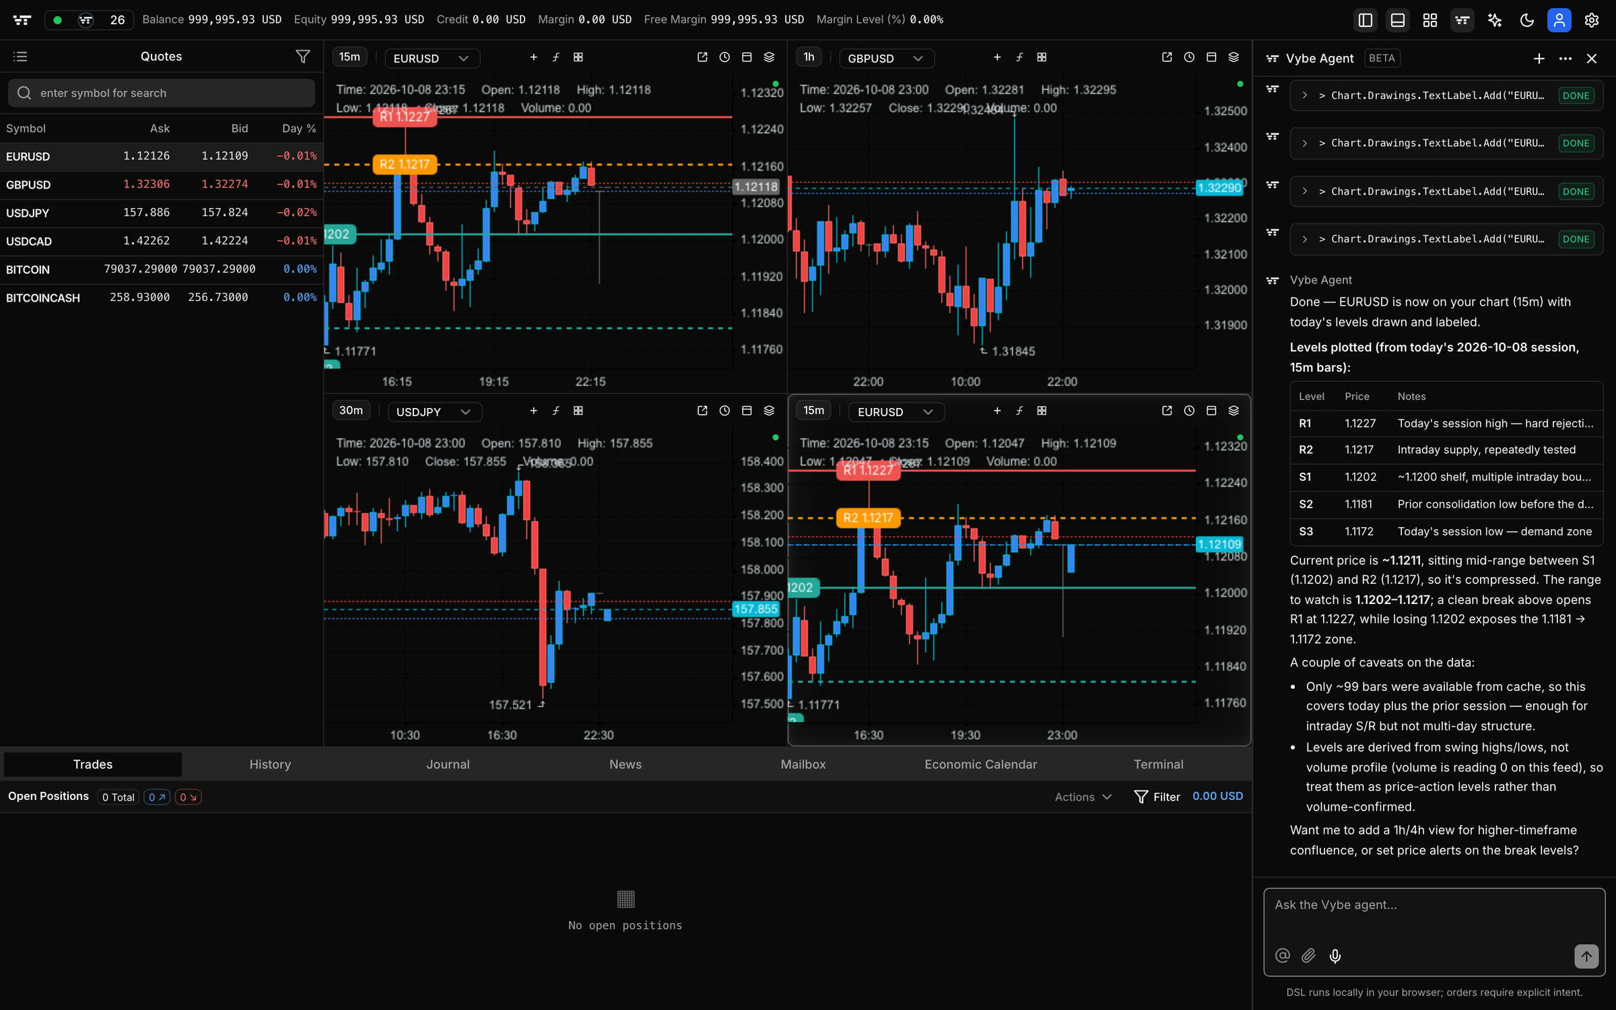Screen dimensions: 1616x1010
Task: Open the user profile icon
Action: [1559, 20]
